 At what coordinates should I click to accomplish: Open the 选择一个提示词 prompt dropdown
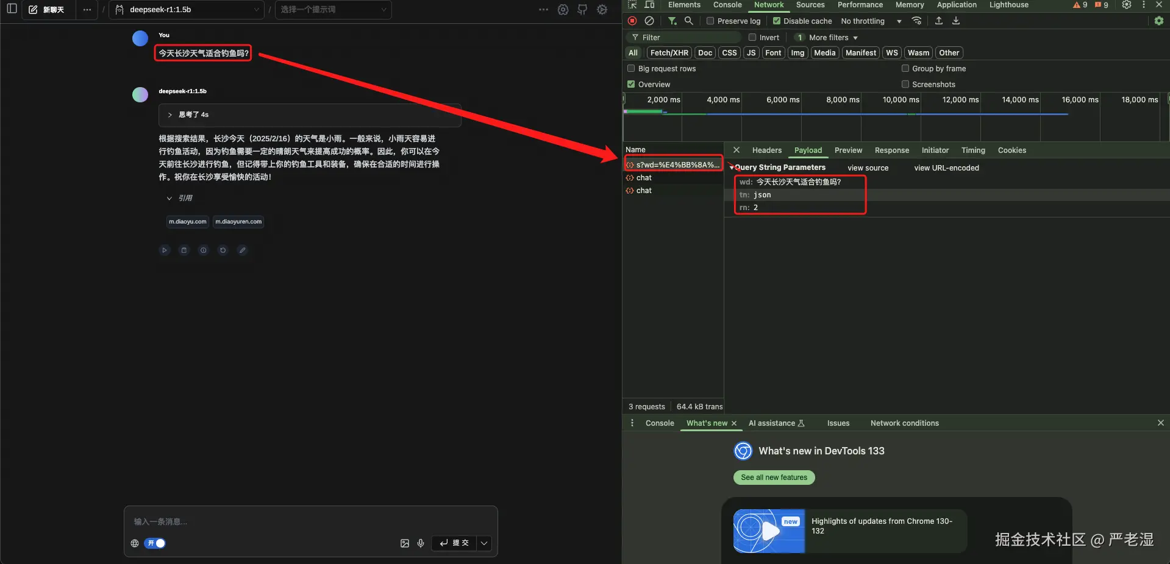[x=334, y=10]
